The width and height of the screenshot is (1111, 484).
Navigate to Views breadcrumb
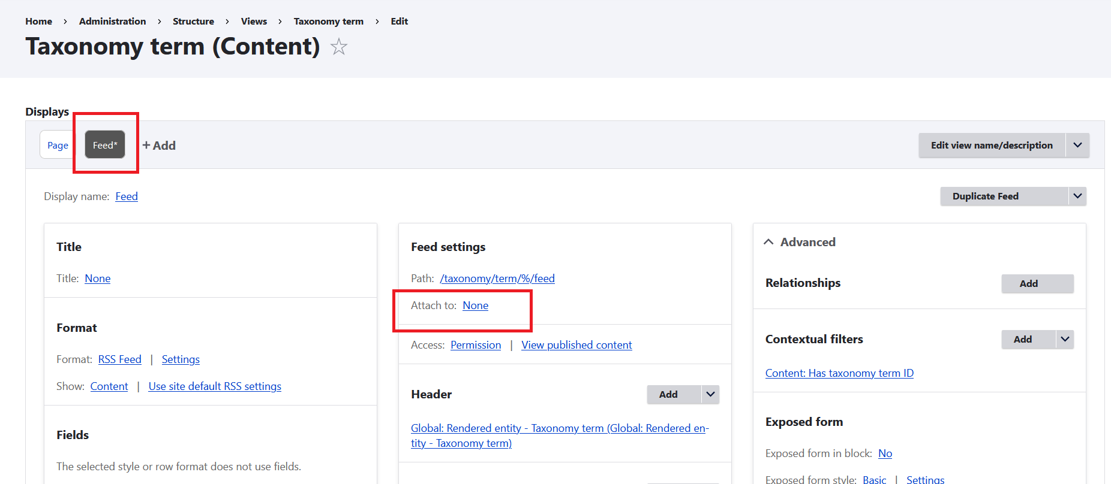coord(254,21)
